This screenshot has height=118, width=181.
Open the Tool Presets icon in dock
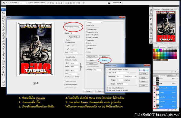point(151,19)
